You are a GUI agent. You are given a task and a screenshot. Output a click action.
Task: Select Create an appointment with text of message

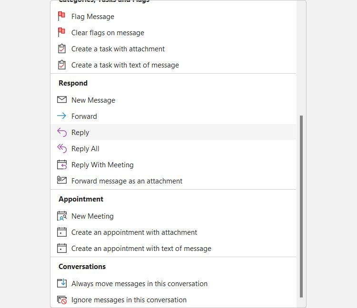[141, 249]
